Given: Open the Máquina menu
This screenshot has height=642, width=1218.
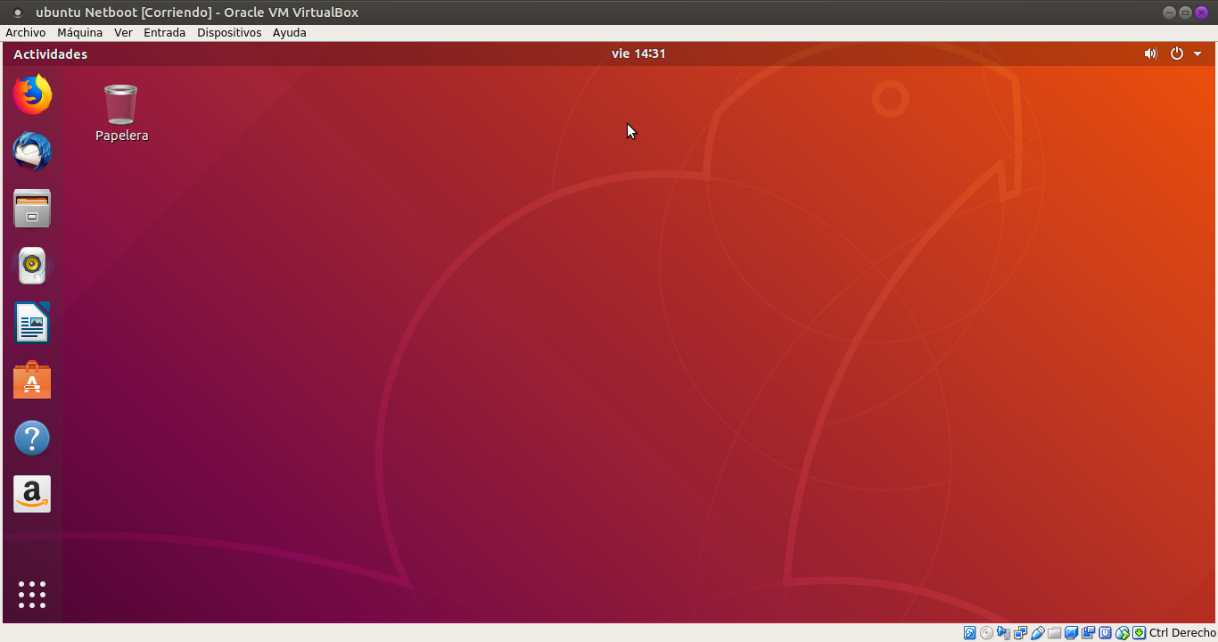Looking at the screenshot, I should coord(79,32).
